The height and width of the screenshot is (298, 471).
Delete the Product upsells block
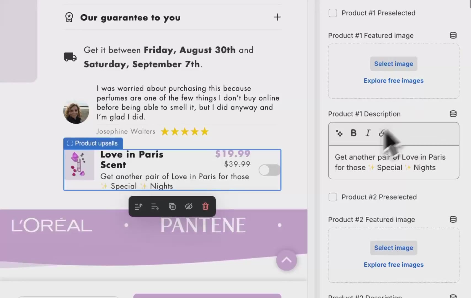coord(205,207)
